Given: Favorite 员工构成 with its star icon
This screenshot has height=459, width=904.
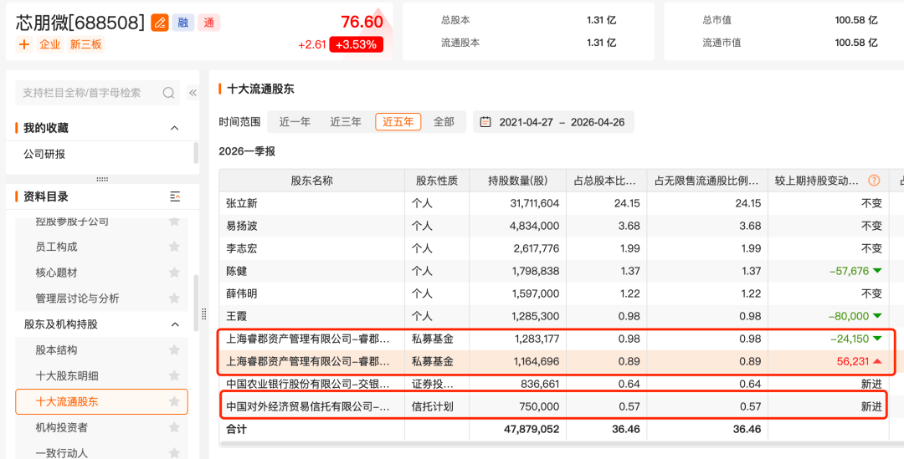Looking at the screenshot, I should point(174,247).
